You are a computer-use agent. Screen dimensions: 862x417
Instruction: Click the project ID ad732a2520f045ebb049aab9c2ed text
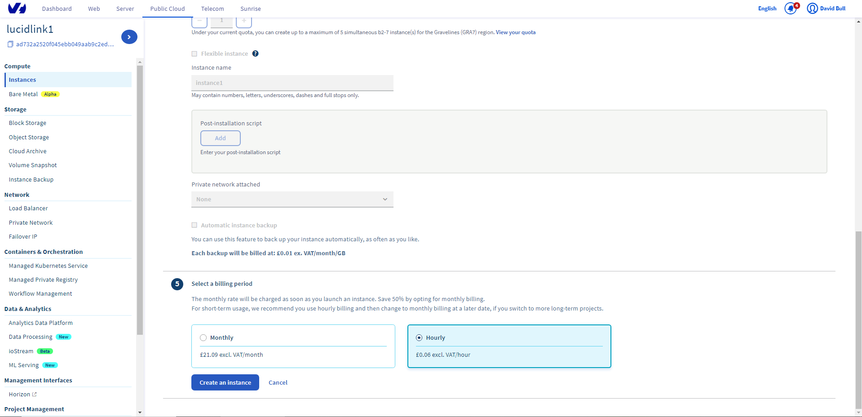click(x=65, y=44)
